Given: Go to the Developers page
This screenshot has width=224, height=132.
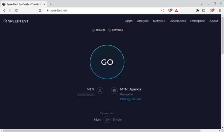Looking at the screenshot, I should click(x=178, y=21).
